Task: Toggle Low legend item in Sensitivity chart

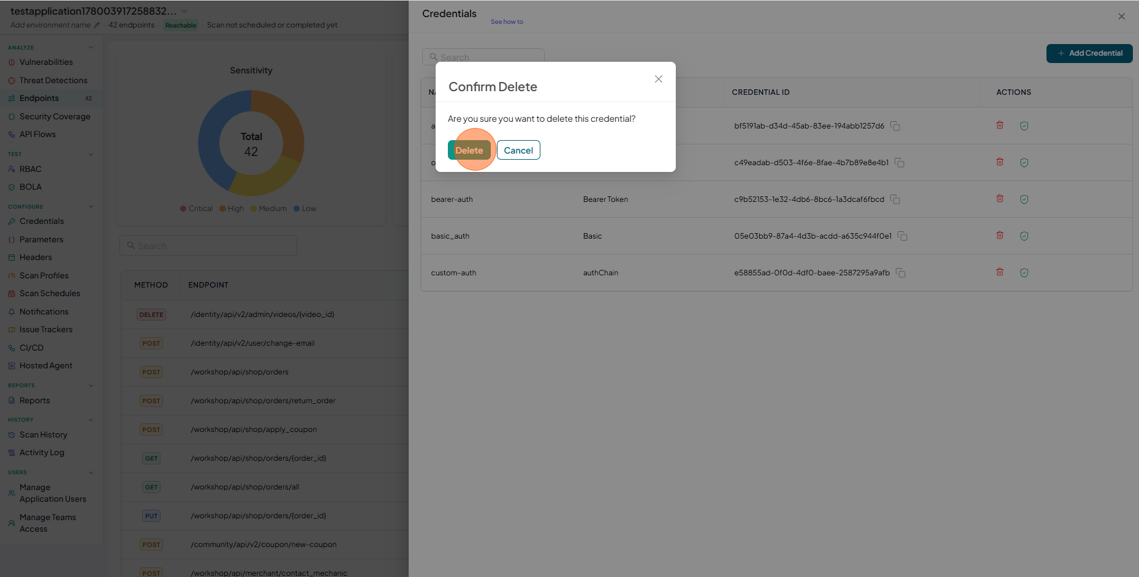Action: tap(305, 209)
